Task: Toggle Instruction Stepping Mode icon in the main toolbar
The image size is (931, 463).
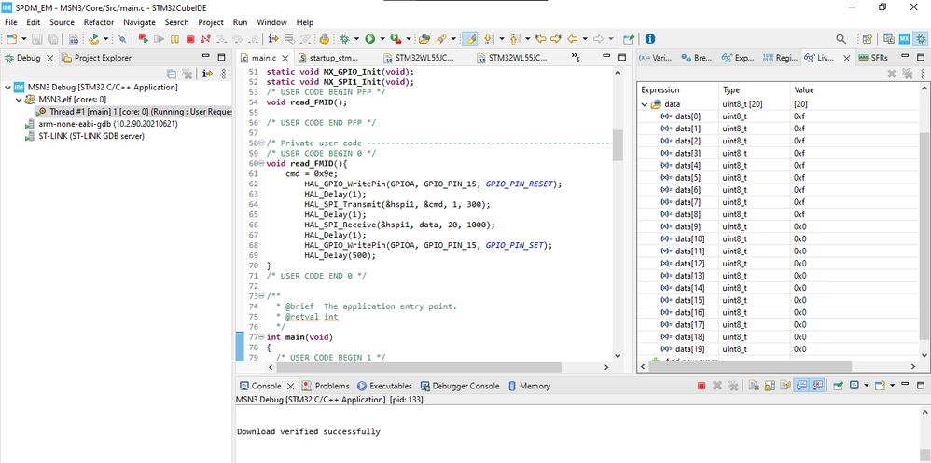Action: pyautogui.click(x=273, y=39)
